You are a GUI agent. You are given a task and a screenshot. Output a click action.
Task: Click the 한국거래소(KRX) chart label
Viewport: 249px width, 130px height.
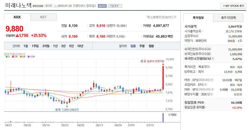(15, 54)
